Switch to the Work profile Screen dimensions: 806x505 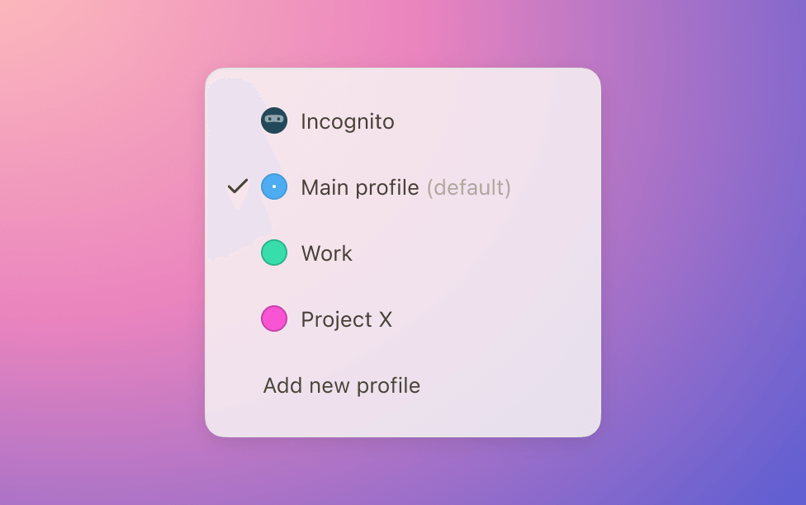[x=328, y=252]
